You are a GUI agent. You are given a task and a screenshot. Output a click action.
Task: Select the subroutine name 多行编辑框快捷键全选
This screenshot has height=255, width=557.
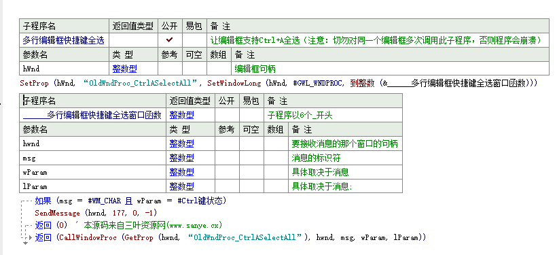[64, 40]
